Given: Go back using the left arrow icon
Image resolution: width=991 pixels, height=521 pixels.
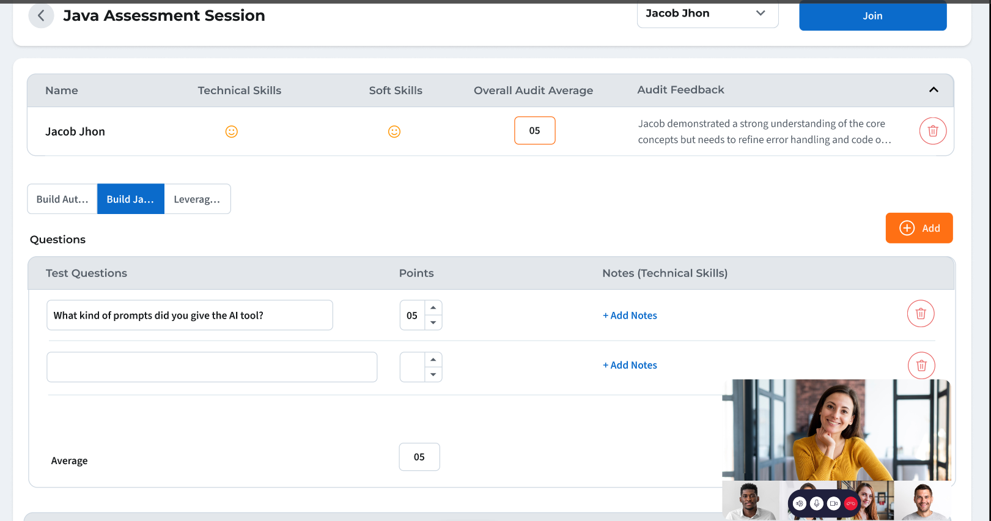Looking at the screenshot, I should point(41,16).
